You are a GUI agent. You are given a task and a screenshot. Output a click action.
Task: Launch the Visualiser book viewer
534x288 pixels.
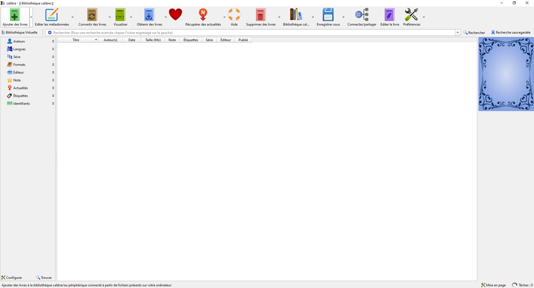(120, 15)
